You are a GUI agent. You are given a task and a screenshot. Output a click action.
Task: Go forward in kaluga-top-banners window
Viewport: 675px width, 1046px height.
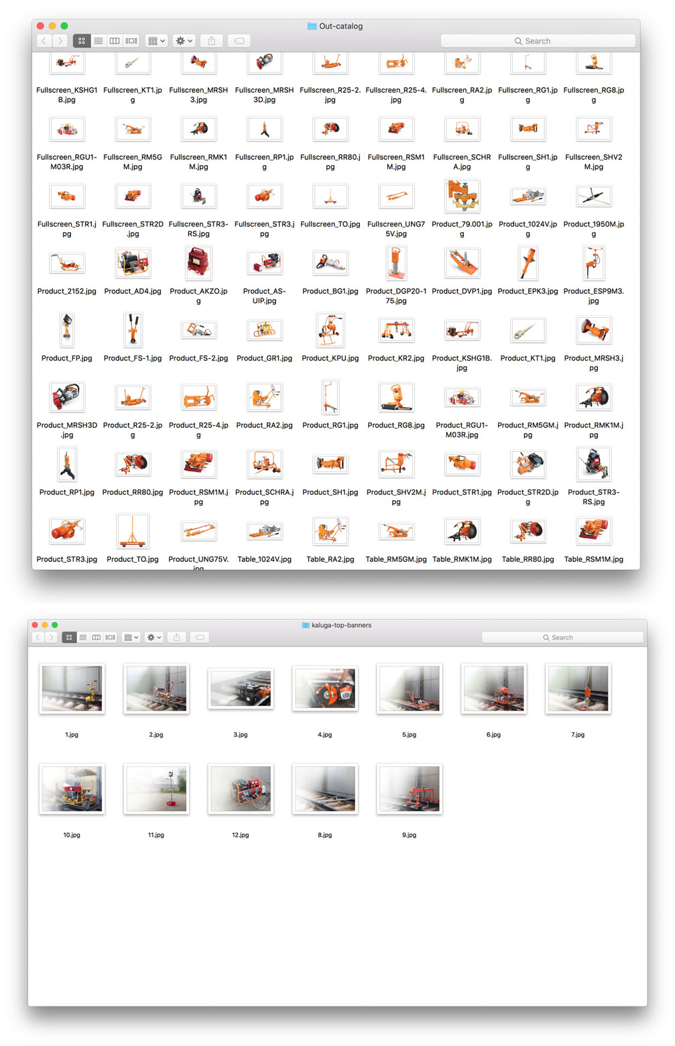point(51,637)
